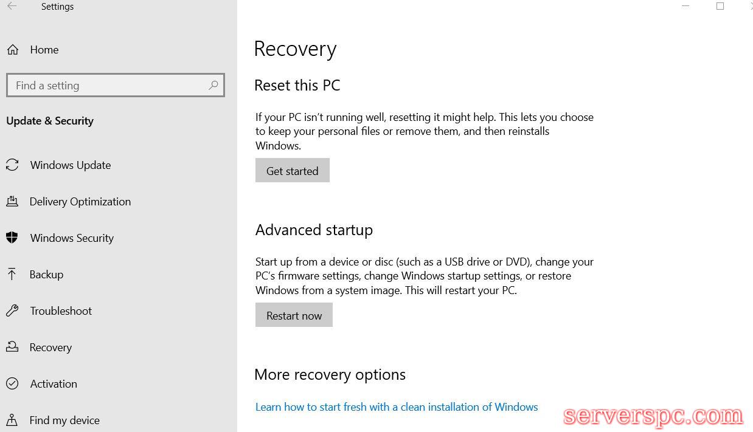Go to Delivery Optimization settings
Screen dimensions: 753x432
tap(80, 202)
